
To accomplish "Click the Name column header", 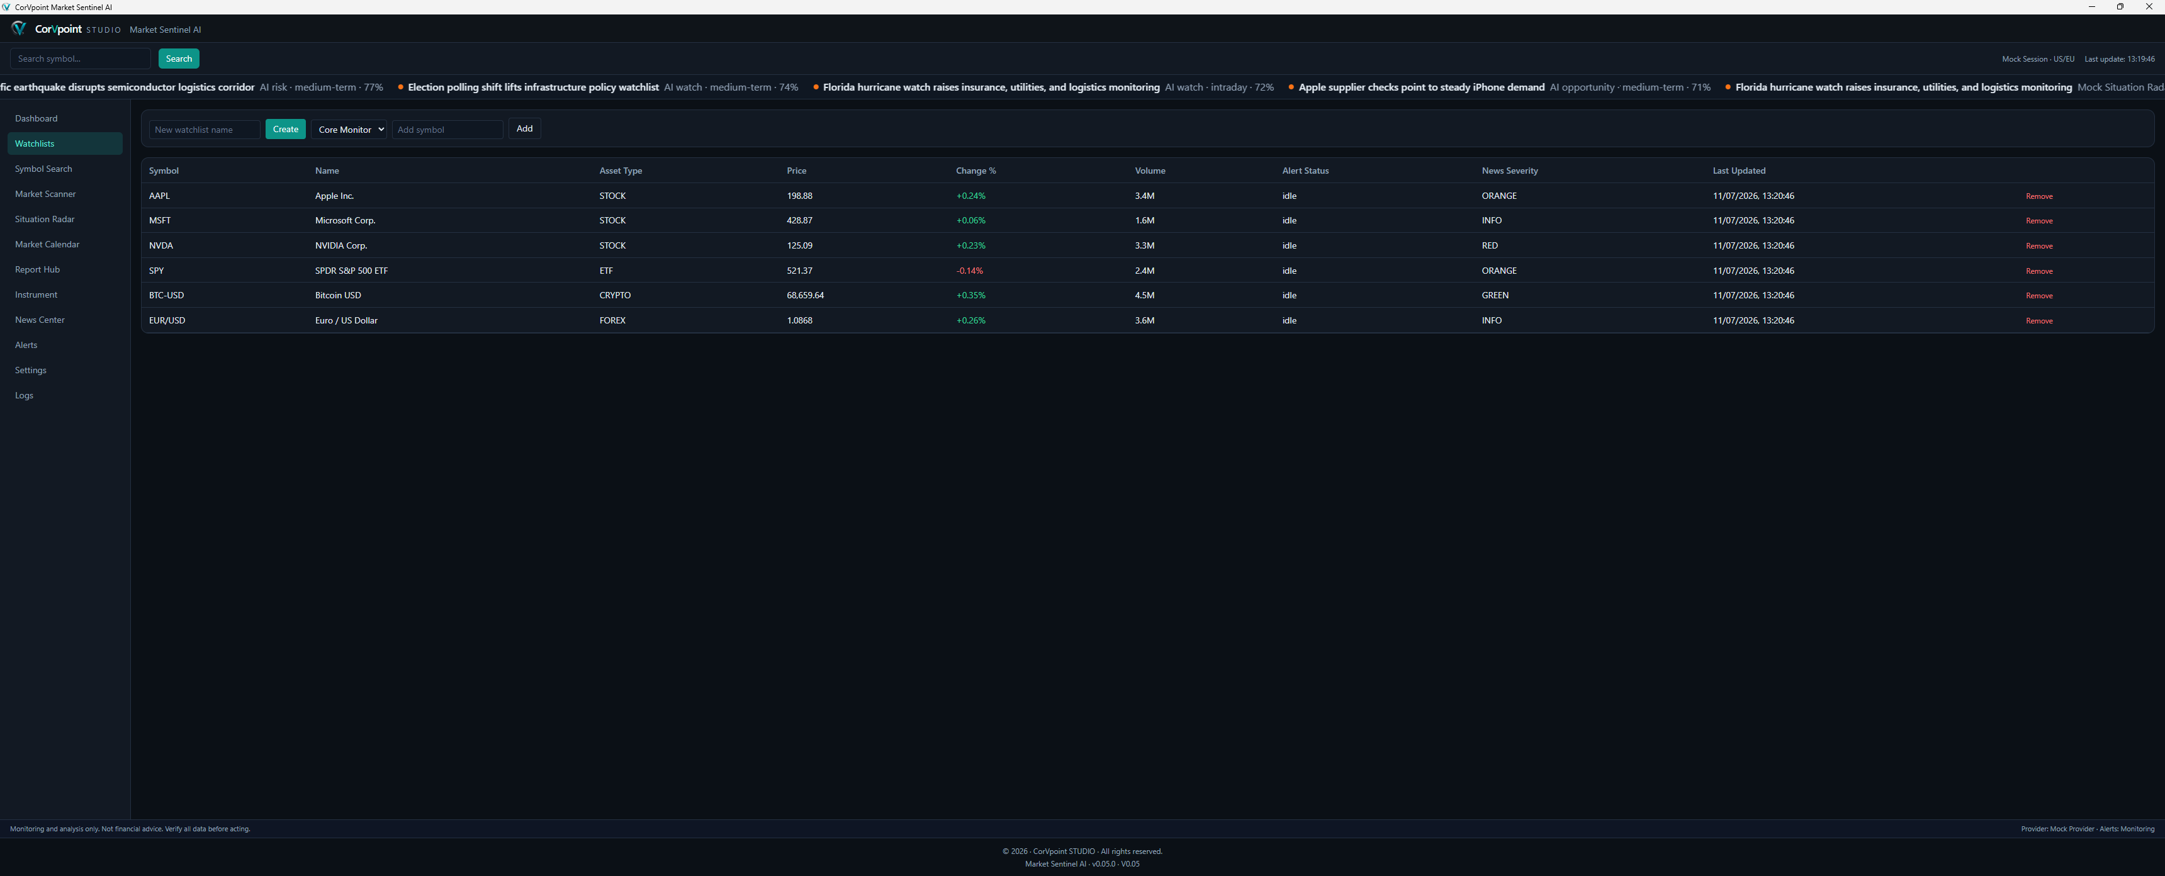I will pos(327,171).
